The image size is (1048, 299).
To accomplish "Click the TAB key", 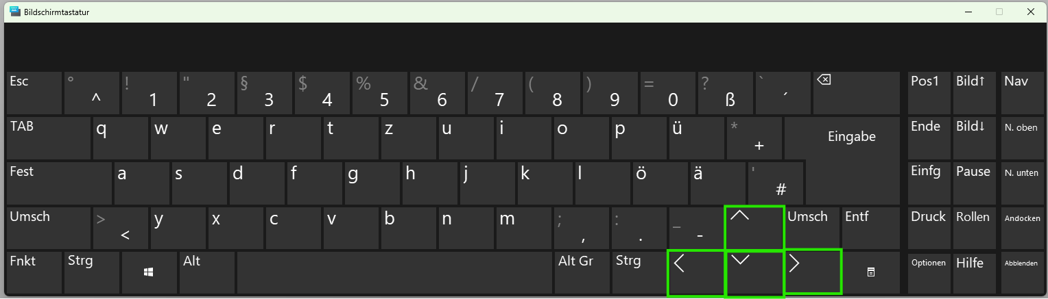I will [x=49, y=138].
